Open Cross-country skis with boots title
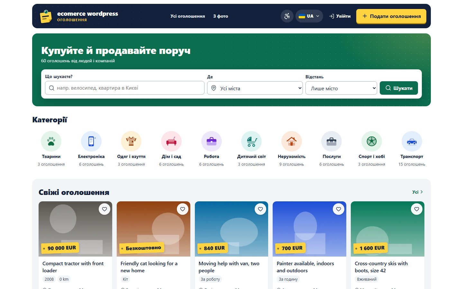Screen dimensions: 463x289 click(x=381, y=267)
